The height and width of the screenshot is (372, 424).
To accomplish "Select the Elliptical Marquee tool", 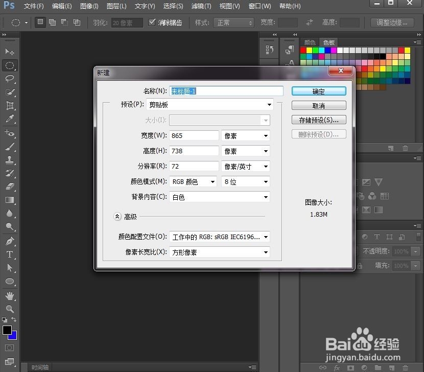I will [9, 65].
